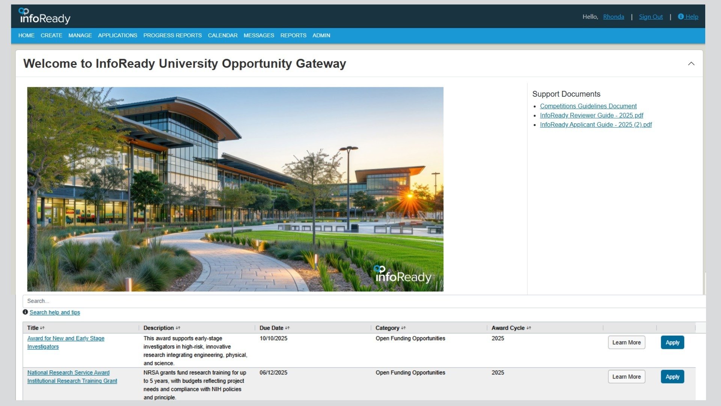Apply for the Award for New and Early Stage Investigators

click(672, 342)
